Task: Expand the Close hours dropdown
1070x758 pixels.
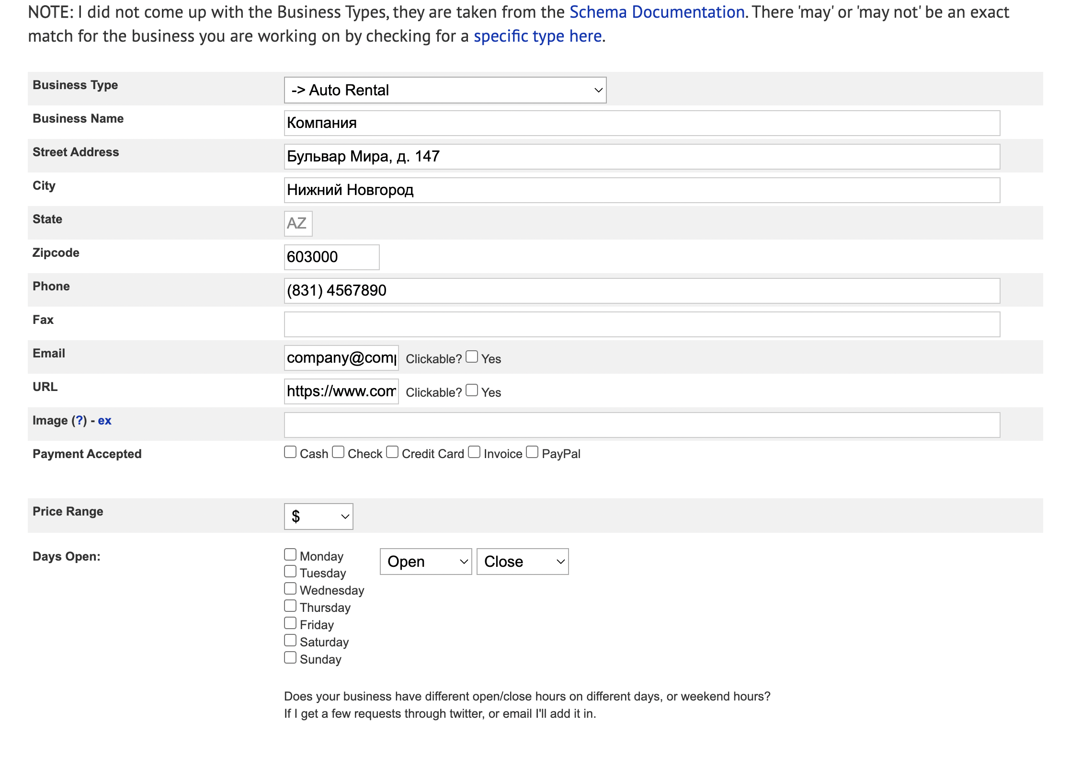Action: click(523, 562)
